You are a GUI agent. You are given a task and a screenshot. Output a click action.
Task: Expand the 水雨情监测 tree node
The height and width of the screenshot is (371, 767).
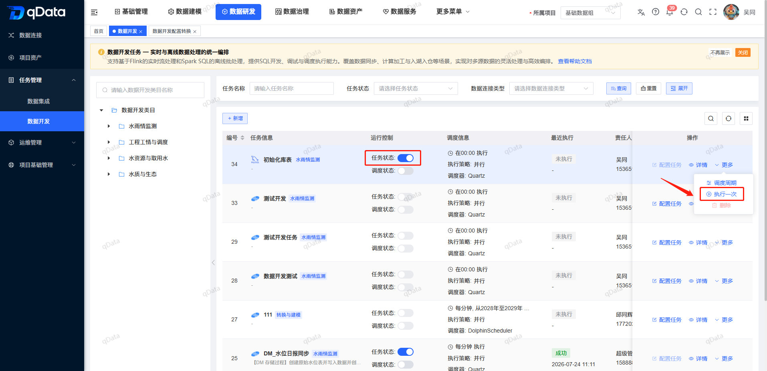click(109, 126)
